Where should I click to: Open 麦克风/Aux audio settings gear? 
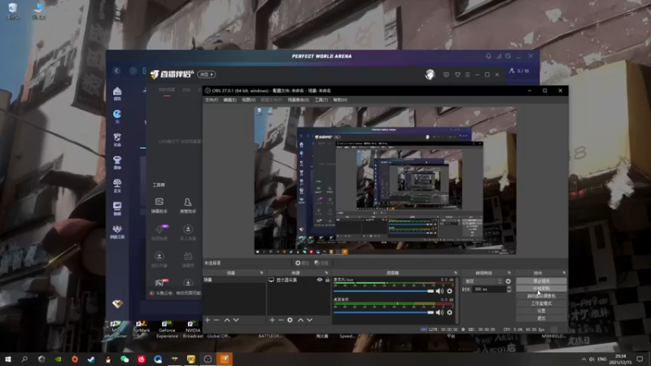tap(450, 291)
